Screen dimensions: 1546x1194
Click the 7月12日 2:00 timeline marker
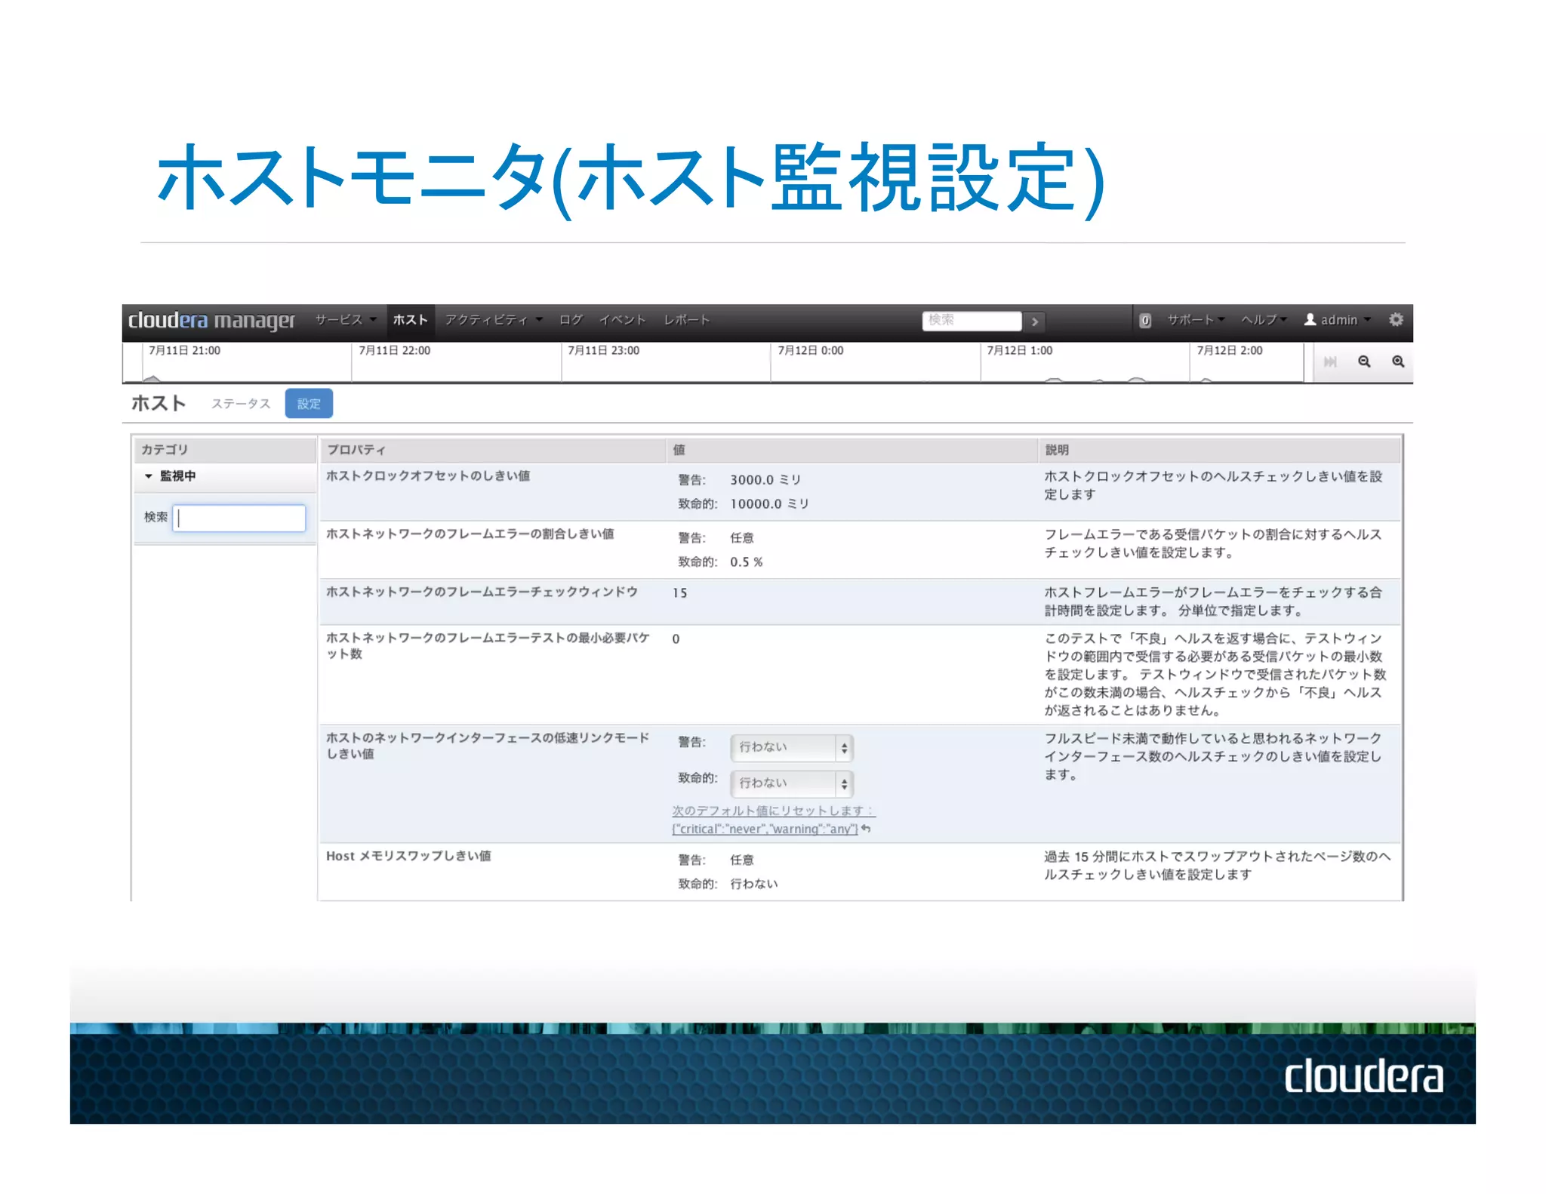(x=1230, y=351)
